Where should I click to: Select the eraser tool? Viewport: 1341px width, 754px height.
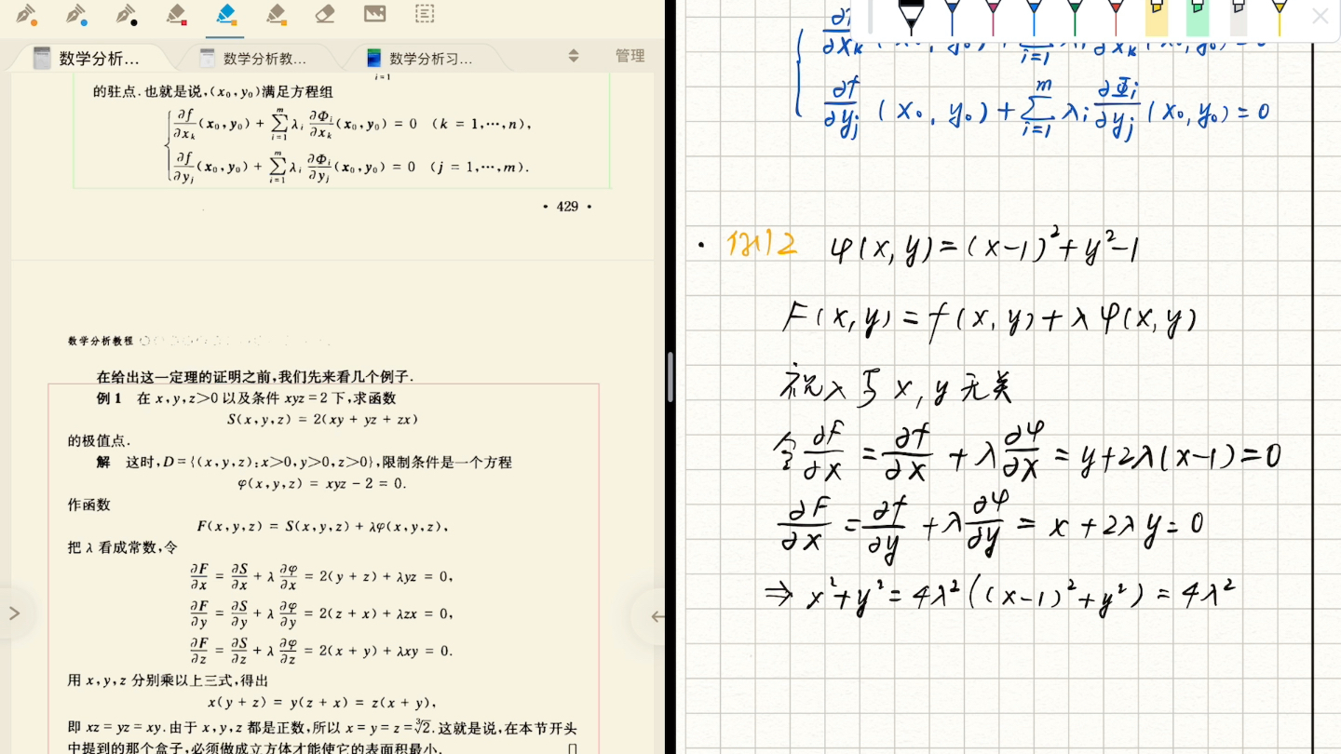click(x=324, y=14)
